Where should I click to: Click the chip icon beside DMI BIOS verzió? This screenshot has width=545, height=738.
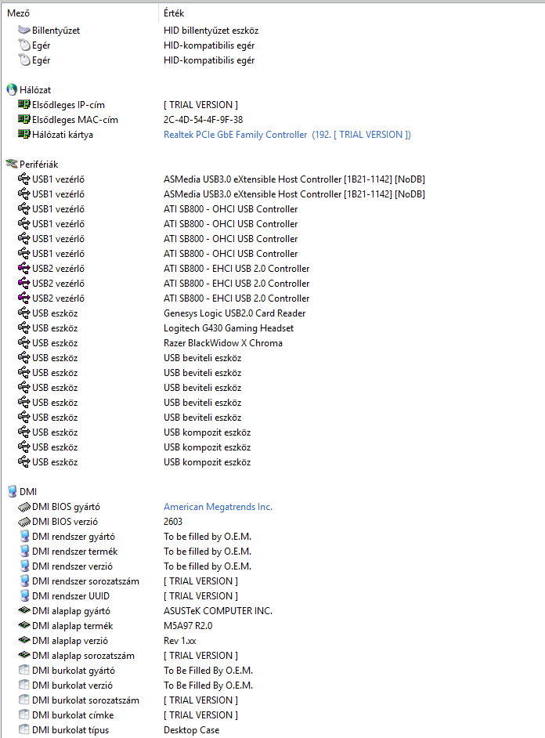tap(24, 522)
